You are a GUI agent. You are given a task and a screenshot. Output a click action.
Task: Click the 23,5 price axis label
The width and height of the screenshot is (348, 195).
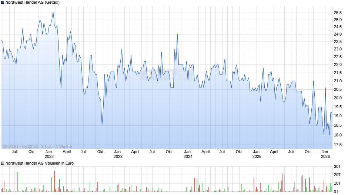pos(338,42)
